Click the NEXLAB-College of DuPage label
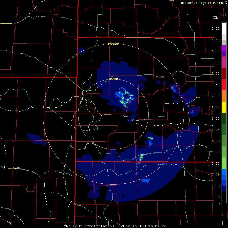 (204, 3)
